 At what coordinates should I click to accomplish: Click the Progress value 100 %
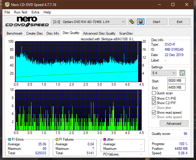183,144
